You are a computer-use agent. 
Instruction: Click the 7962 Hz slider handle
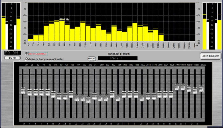177,87
